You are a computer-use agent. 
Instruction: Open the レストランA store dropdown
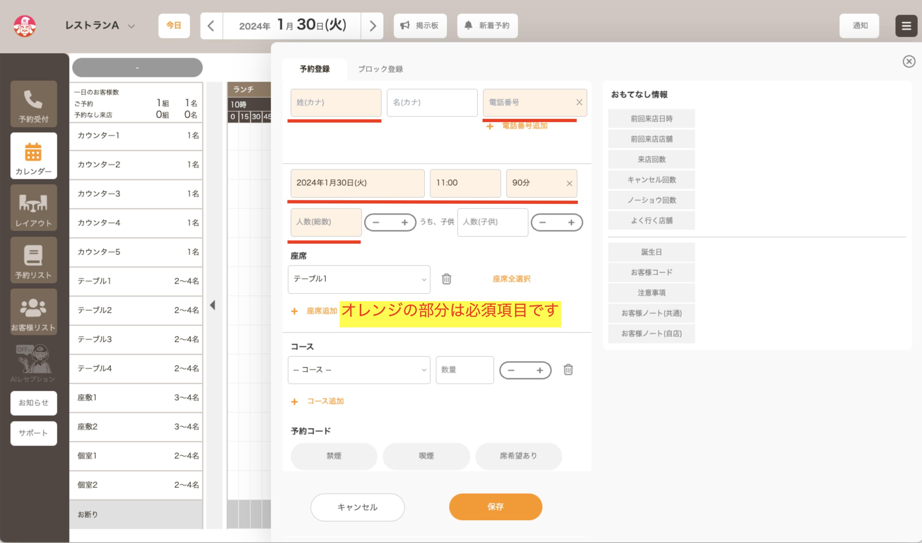coord(100,26)
